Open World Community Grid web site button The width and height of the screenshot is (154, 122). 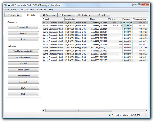click(23, 51)
